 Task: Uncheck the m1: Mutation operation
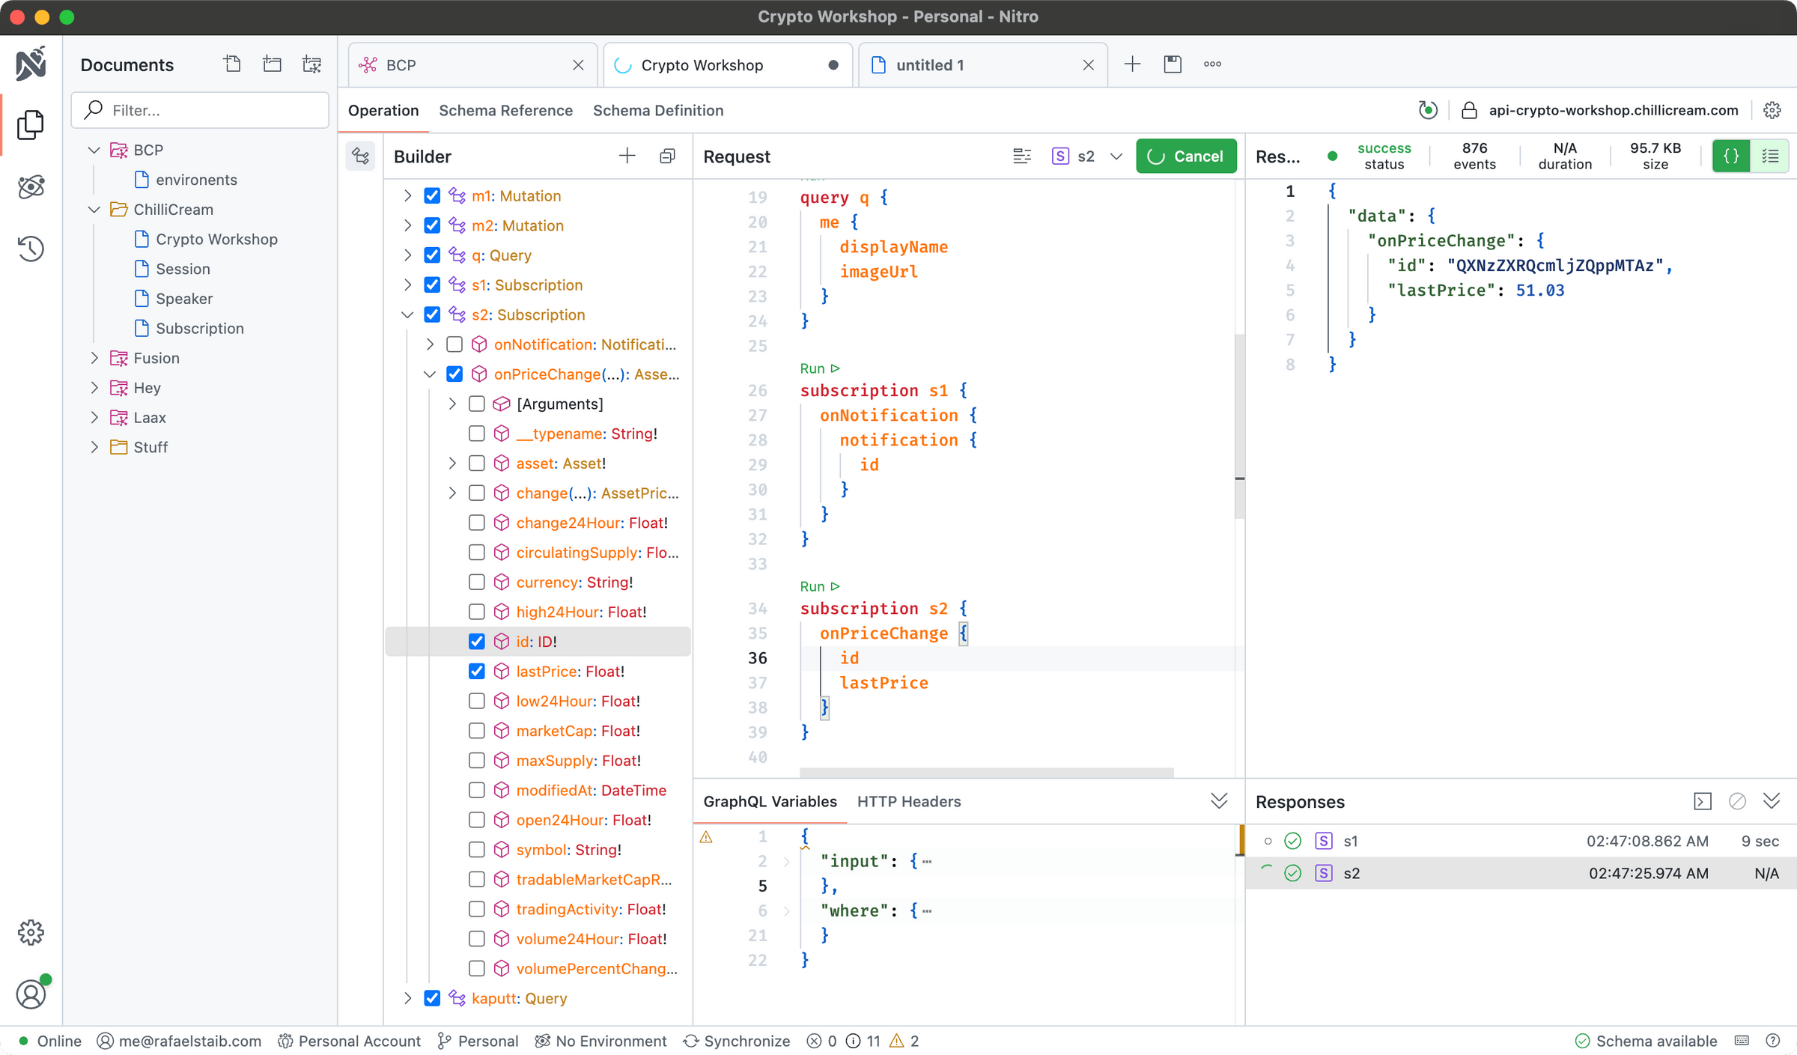coord(432,195)
